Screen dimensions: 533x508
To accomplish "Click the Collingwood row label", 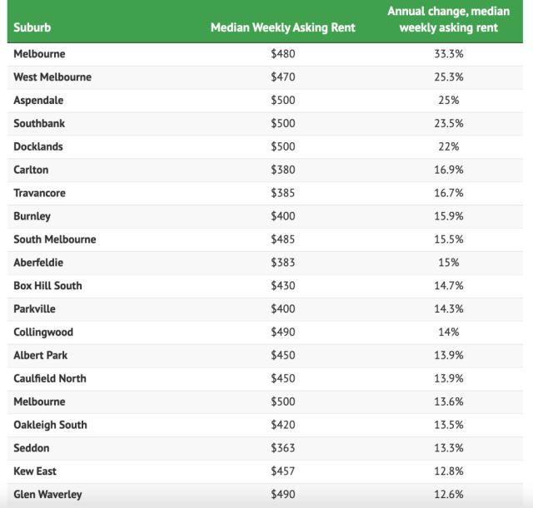I will point(43,333).
